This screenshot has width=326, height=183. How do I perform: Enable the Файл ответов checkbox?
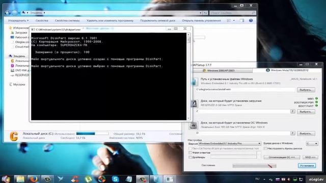tap(190, 152)
